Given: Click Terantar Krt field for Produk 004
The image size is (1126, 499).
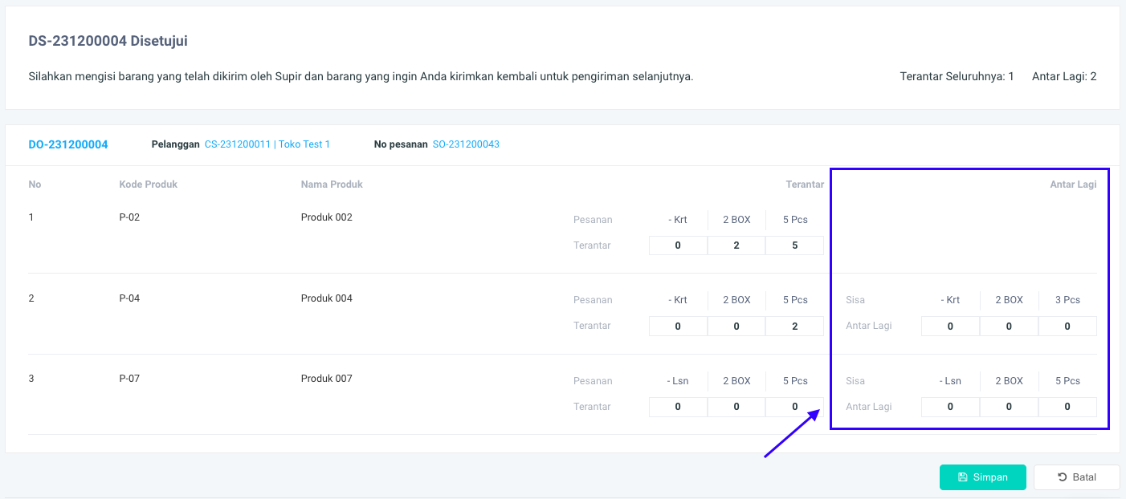Looking at the screenshot, I should pos(678,326).
